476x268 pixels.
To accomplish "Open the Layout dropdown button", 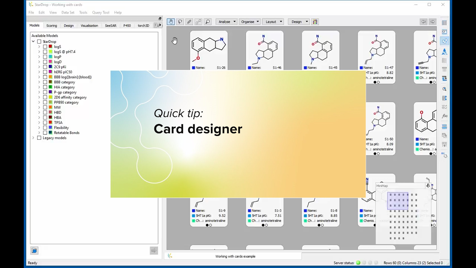I will (x=273, y=21).
